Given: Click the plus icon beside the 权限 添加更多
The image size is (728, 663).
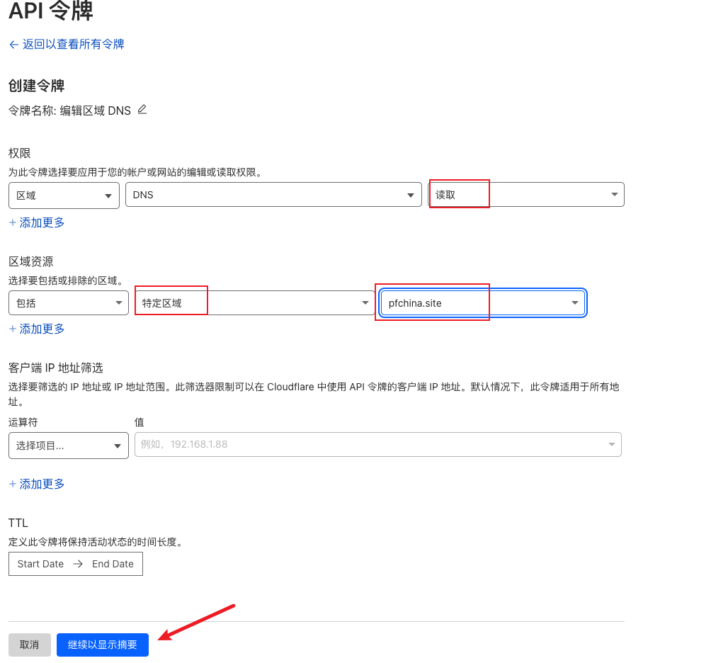Looking at the screenshot, I should [12, 222].
